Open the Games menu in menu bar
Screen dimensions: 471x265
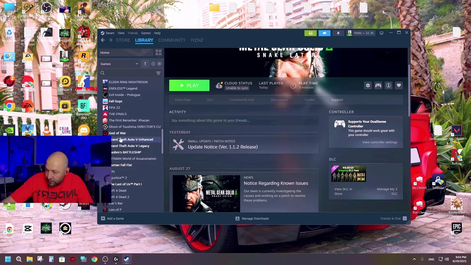pos(146,33)
